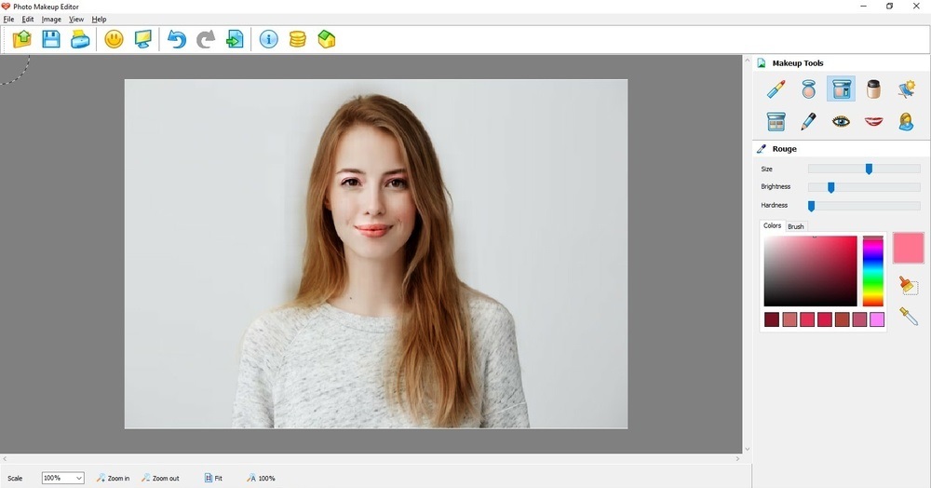Select the Lipstick makeup tool

pyautogui.click(x=776, y=89)
